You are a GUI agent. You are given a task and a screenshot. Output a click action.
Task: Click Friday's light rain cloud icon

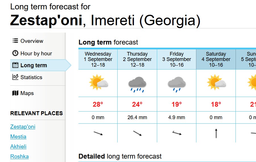tap(176, 84)
